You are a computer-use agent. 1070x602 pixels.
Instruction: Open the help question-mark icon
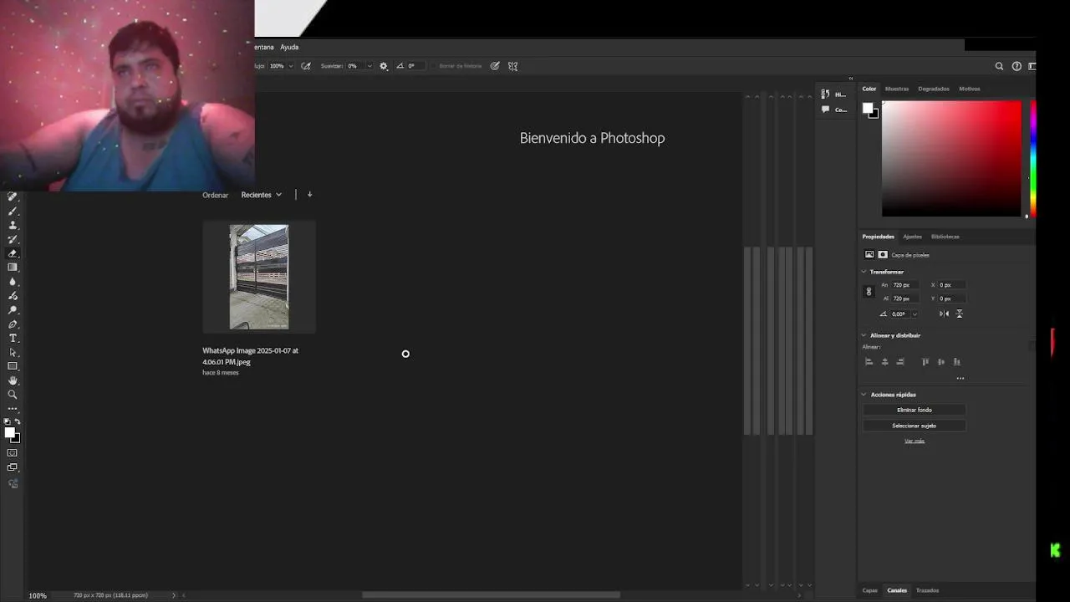coord(1016,66)
